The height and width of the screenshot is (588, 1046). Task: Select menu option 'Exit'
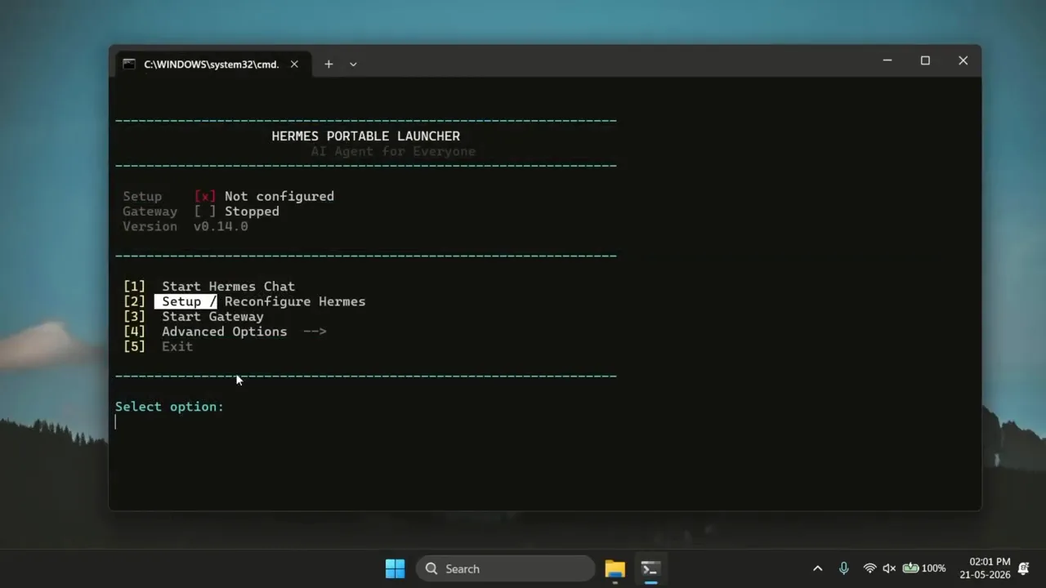coord(177,346)
